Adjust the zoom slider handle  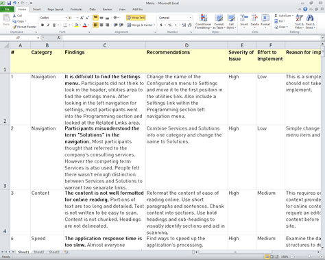pyautogui.click(x=309, y=257)
